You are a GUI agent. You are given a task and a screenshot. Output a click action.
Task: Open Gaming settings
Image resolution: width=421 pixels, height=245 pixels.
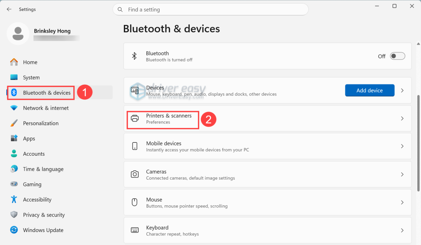[x=60, y=184]
